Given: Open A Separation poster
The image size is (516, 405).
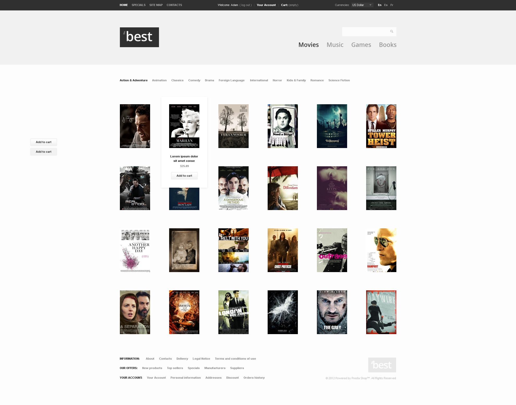Looking at the screenshot, I should pos(135,312).
